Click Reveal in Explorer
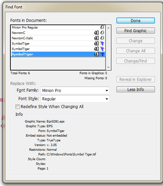163x186 pixels. pyautogui.click(x=135, y=79)
